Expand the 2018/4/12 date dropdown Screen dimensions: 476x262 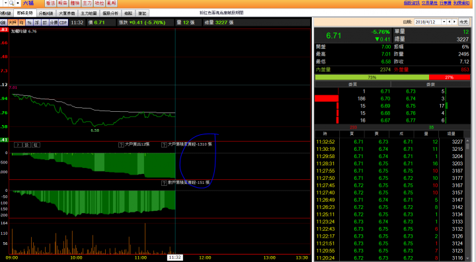pos(444,22)
